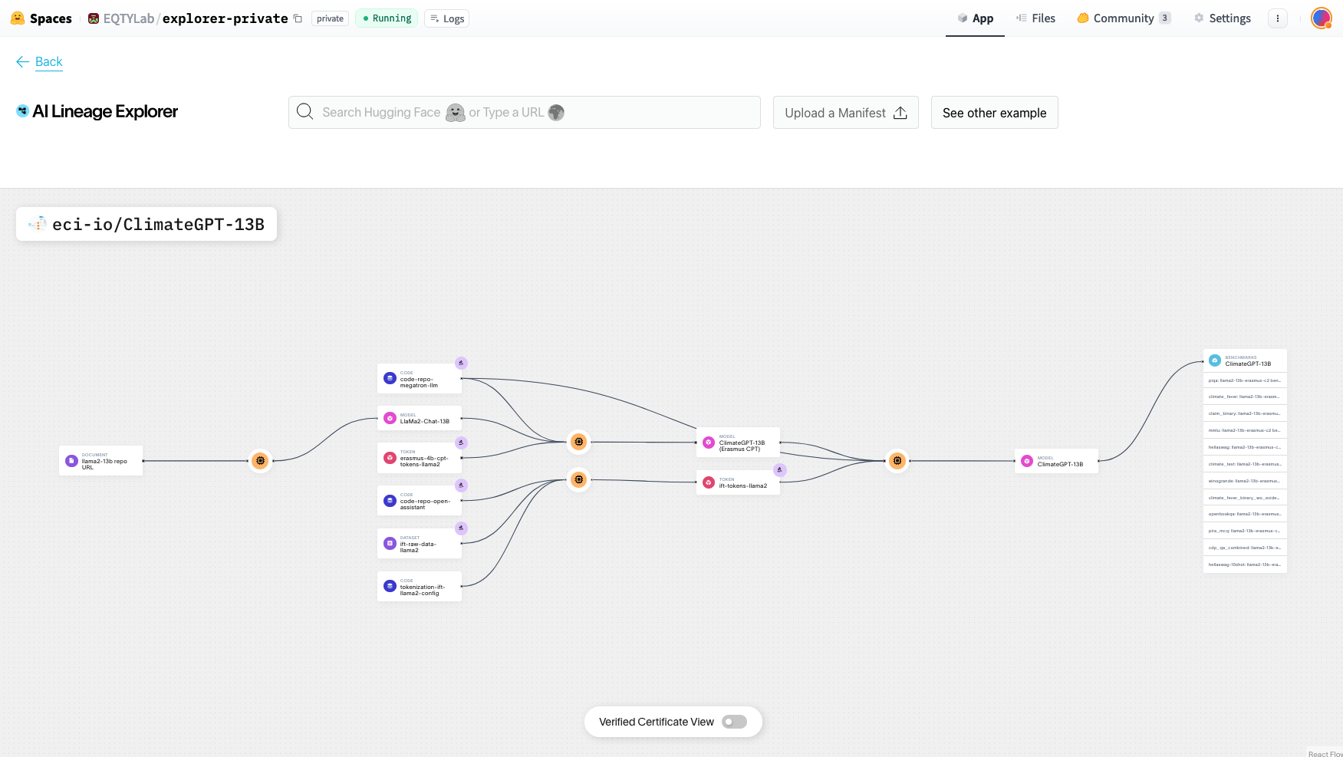Click the license badge above ift-raw-data-llama2
Screen dimensions: 1343x757
(x=461, y=528)
